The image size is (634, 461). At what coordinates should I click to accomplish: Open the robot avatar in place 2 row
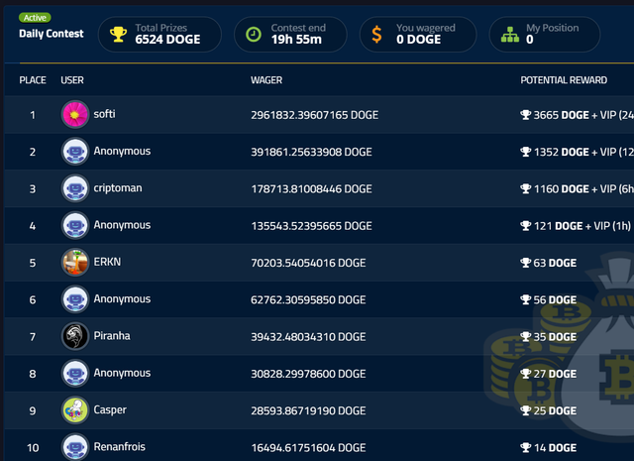point(75,152)
